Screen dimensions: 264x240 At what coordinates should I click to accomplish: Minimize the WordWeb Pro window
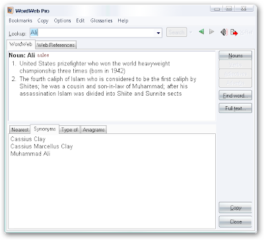point(217,9)
